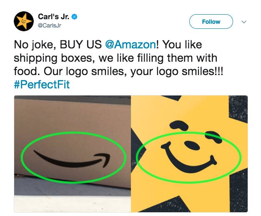View the yellow star logo photo

(x=189, y=154)
